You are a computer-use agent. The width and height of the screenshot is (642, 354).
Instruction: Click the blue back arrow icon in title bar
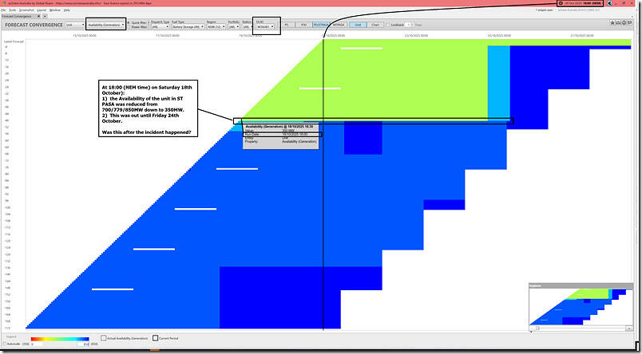click(x=609, y=3)
